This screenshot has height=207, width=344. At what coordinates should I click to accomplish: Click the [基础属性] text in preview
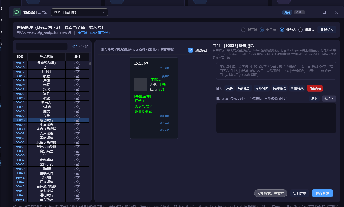[x=142, y=96]
